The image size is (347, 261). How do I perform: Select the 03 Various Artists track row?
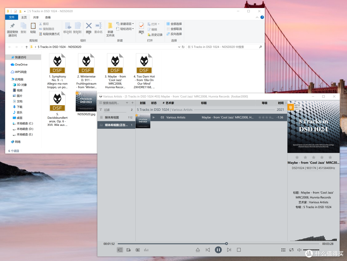(219, 118)
